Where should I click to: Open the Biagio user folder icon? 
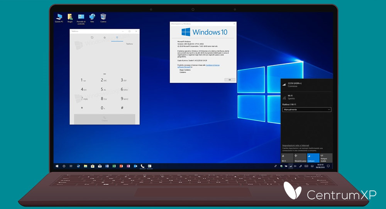tap(70, 18)
